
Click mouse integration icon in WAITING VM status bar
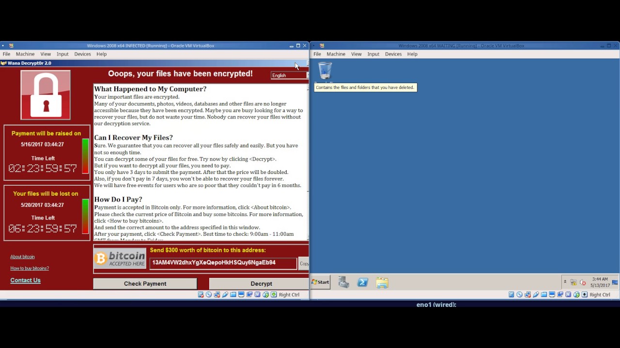(x=576, y=294)
